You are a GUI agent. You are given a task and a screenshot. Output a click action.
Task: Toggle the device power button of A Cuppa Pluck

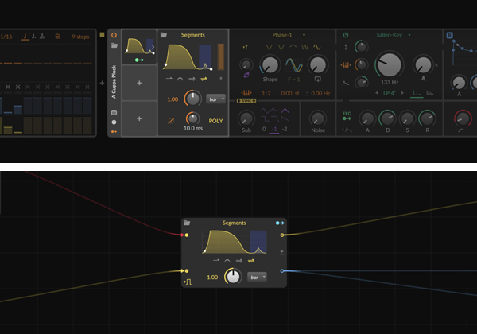click(x=114, y=35)
